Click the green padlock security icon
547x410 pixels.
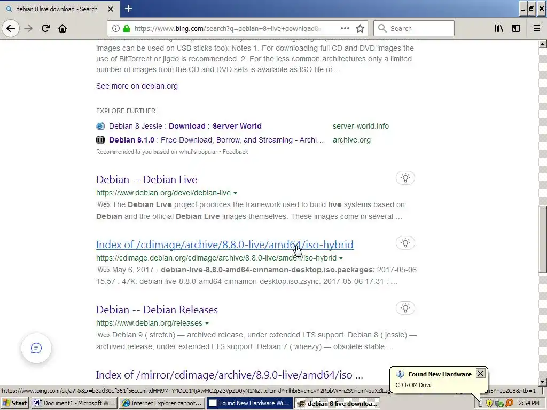pyautogui.click(x=127, y=28)
